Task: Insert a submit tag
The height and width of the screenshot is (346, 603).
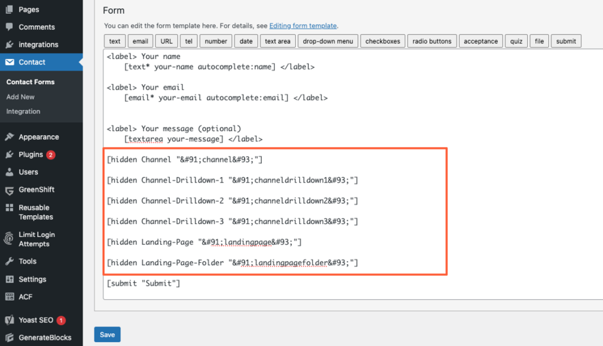Action: tap(566, 41)
